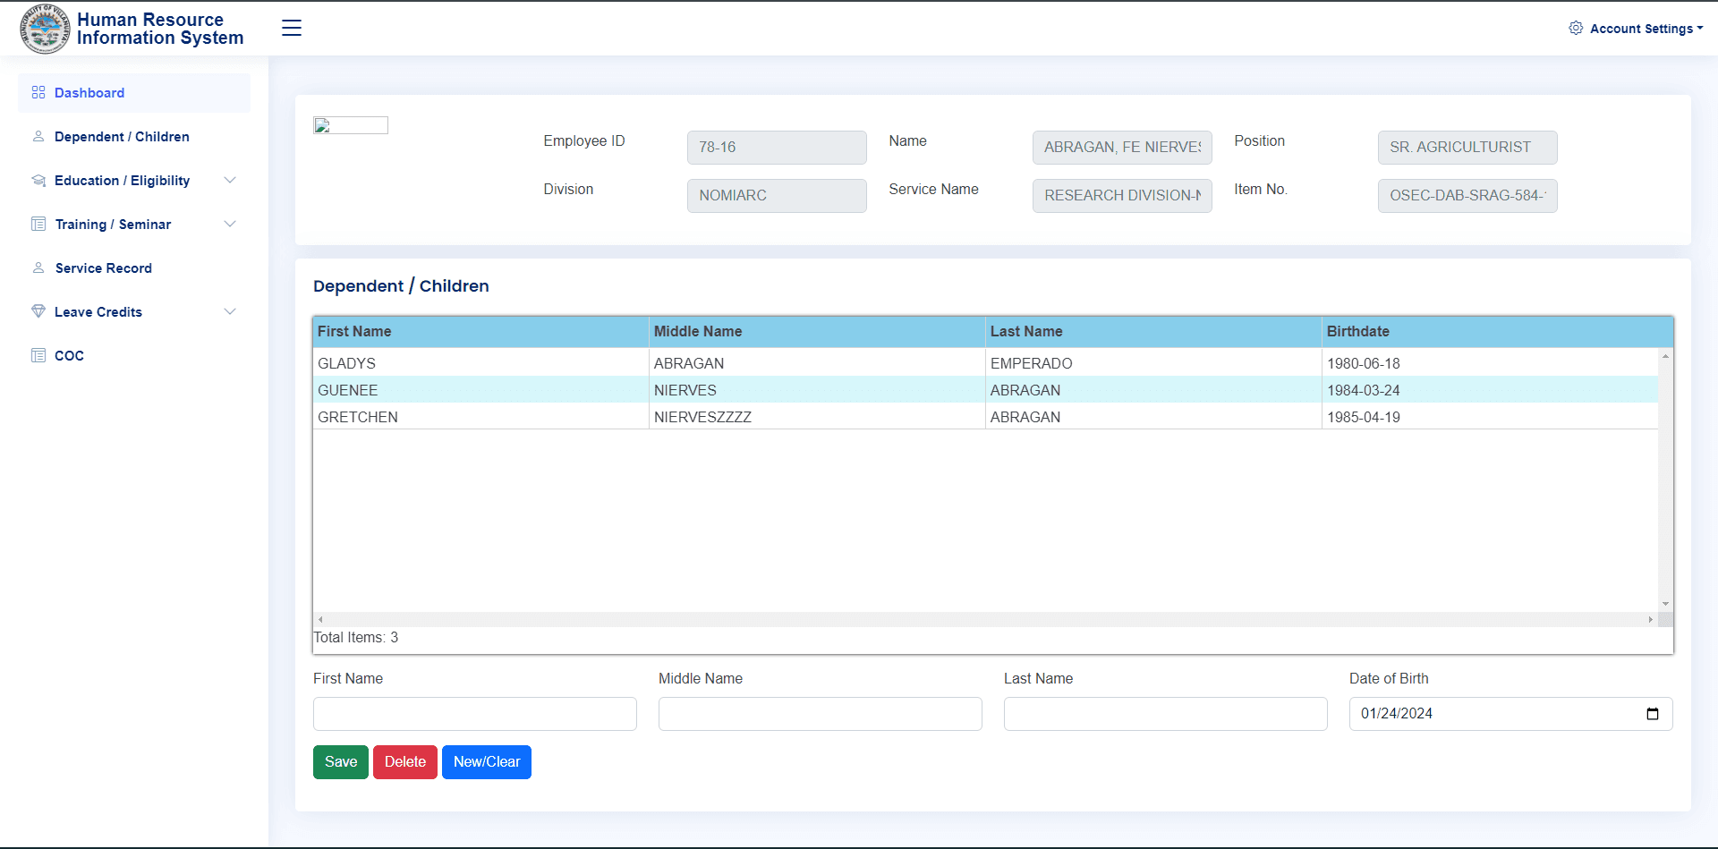Click the Employee ID field 78-16
This screenshot has width=1718, height=849.
(777, 148)
